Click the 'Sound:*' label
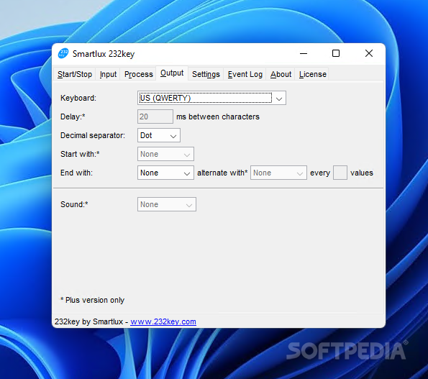428x379 pixels. [74, 204]
